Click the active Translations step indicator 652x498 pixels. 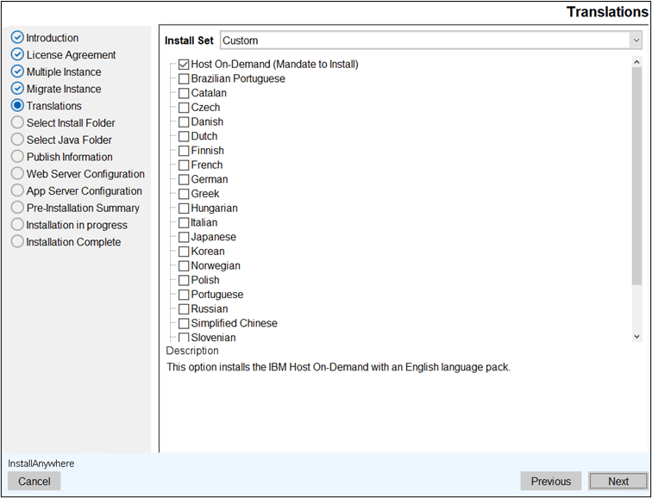(17, 106)
